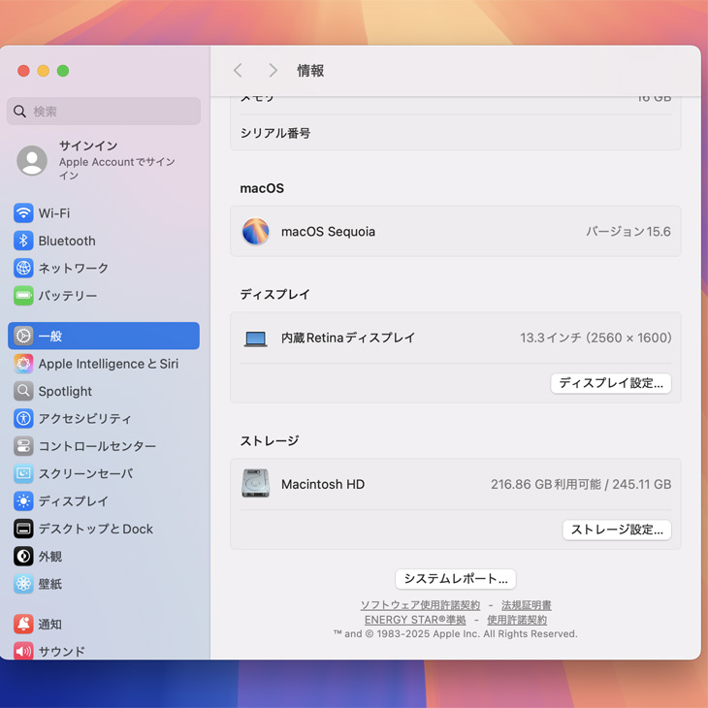
Task: Go back with the left chevron
Action: [x=239, y=71]
